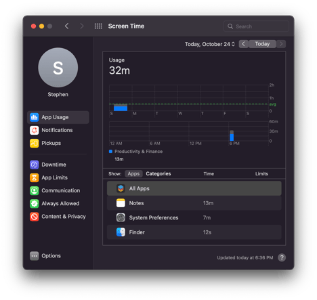Click the System Preferences app icon
The width and height of the screenshot is (317, 300).
pyautogui.click(x=121, y=217)
